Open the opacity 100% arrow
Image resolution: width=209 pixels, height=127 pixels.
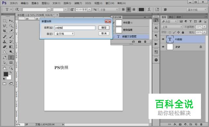pyautogui.click(x=204, y=27)
